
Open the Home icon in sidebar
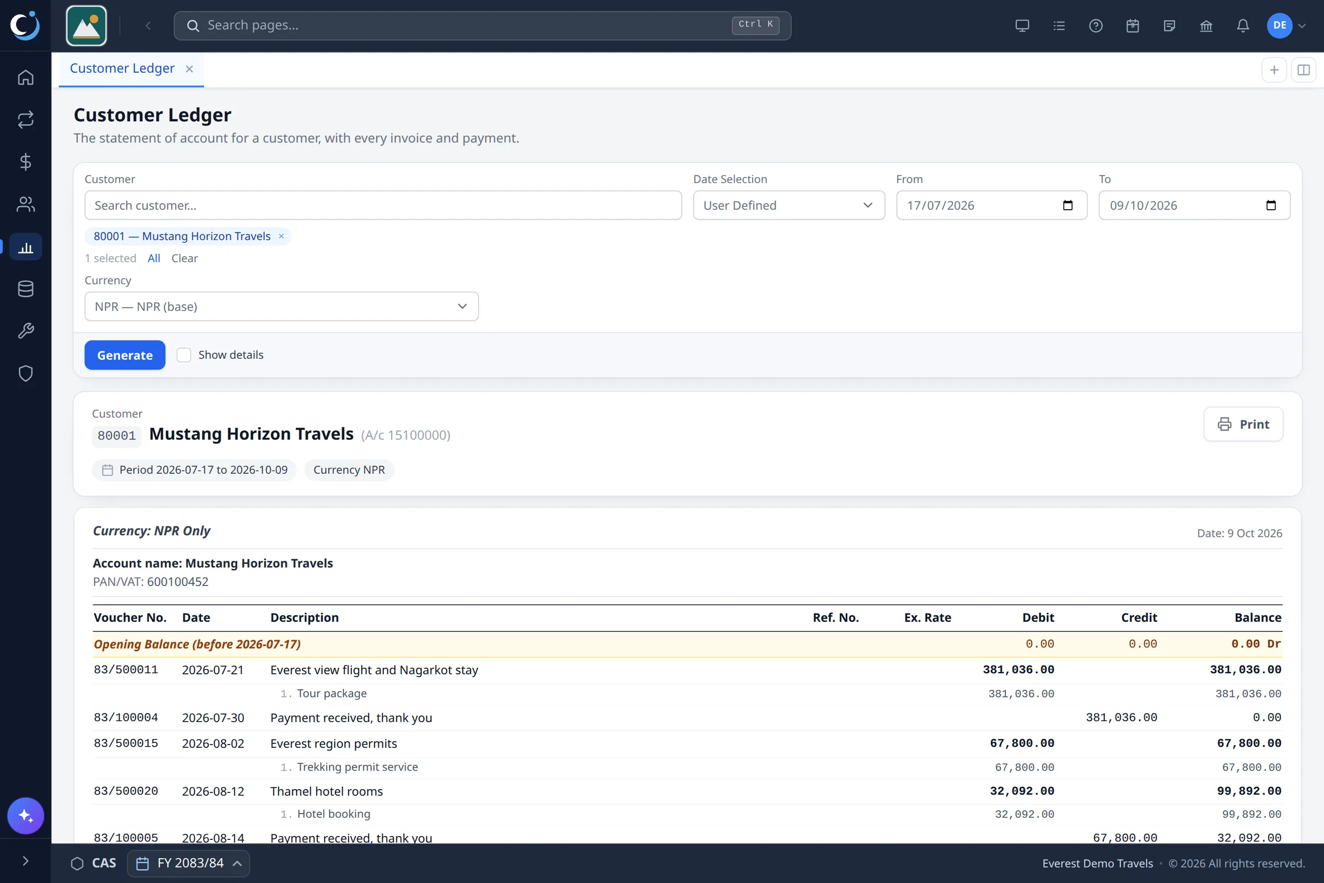(25, 77)
